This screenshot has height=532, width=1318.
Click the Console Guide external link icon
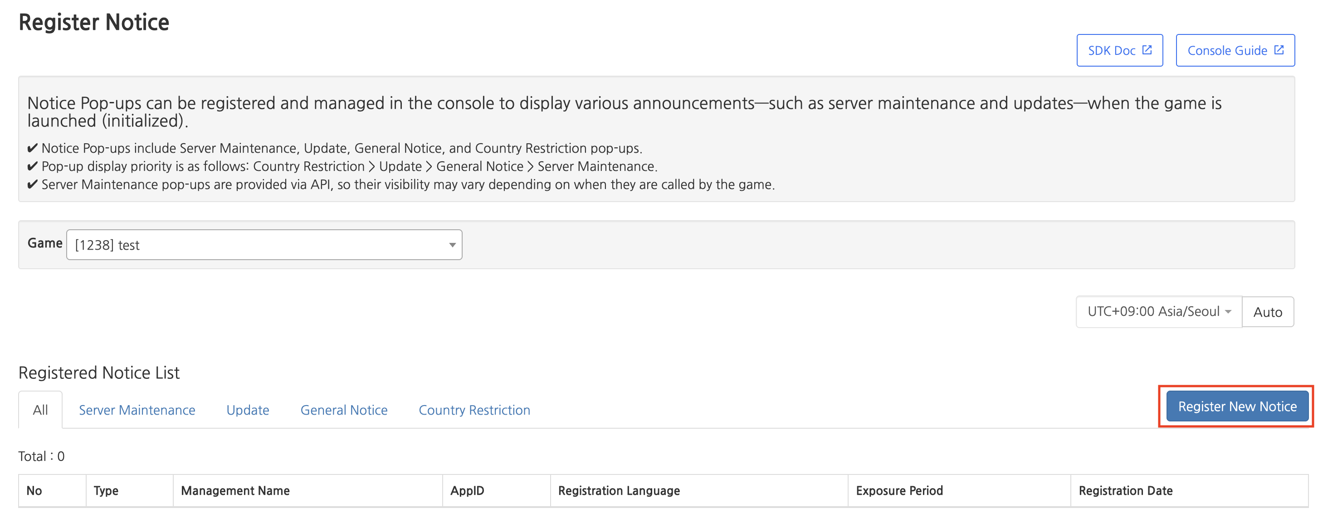(1279, 50)
